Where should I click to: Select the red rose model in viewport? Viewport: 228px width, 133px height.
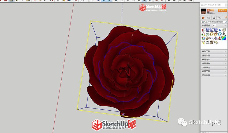pos(129,71)
